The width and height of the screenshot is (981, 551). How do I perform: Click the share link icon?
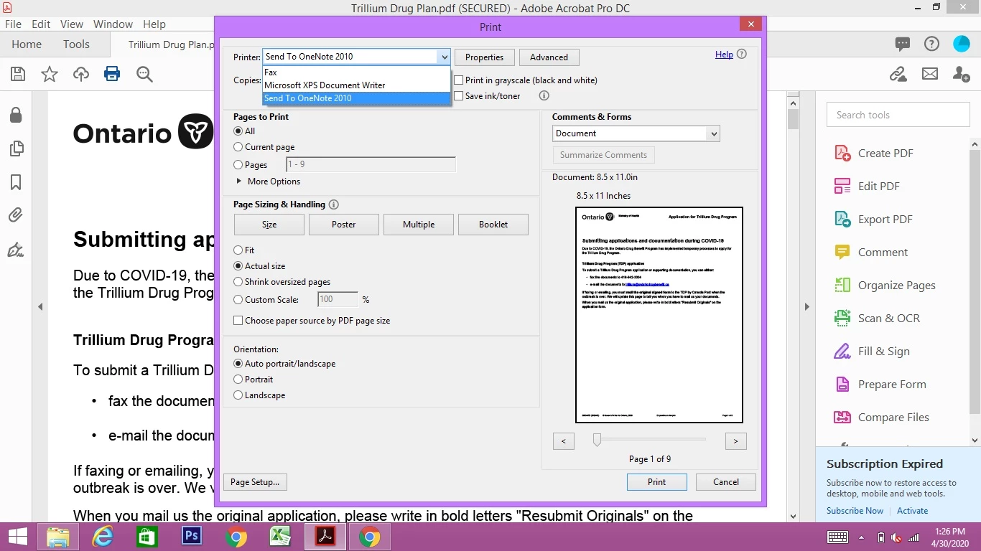click(x=898, y=74)
